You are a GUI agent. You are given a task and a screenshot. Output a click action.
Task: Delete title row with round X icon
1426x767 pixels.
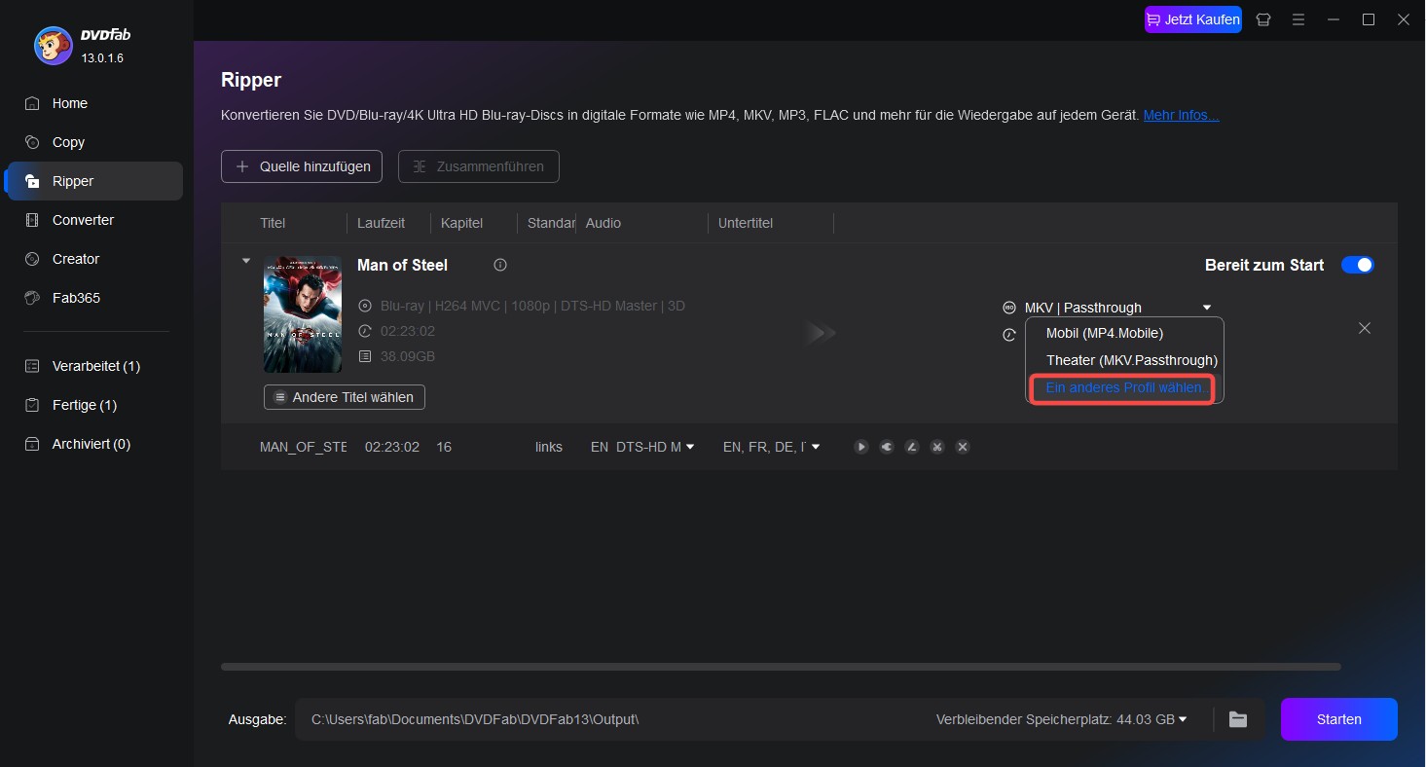[x=963, y=447]
